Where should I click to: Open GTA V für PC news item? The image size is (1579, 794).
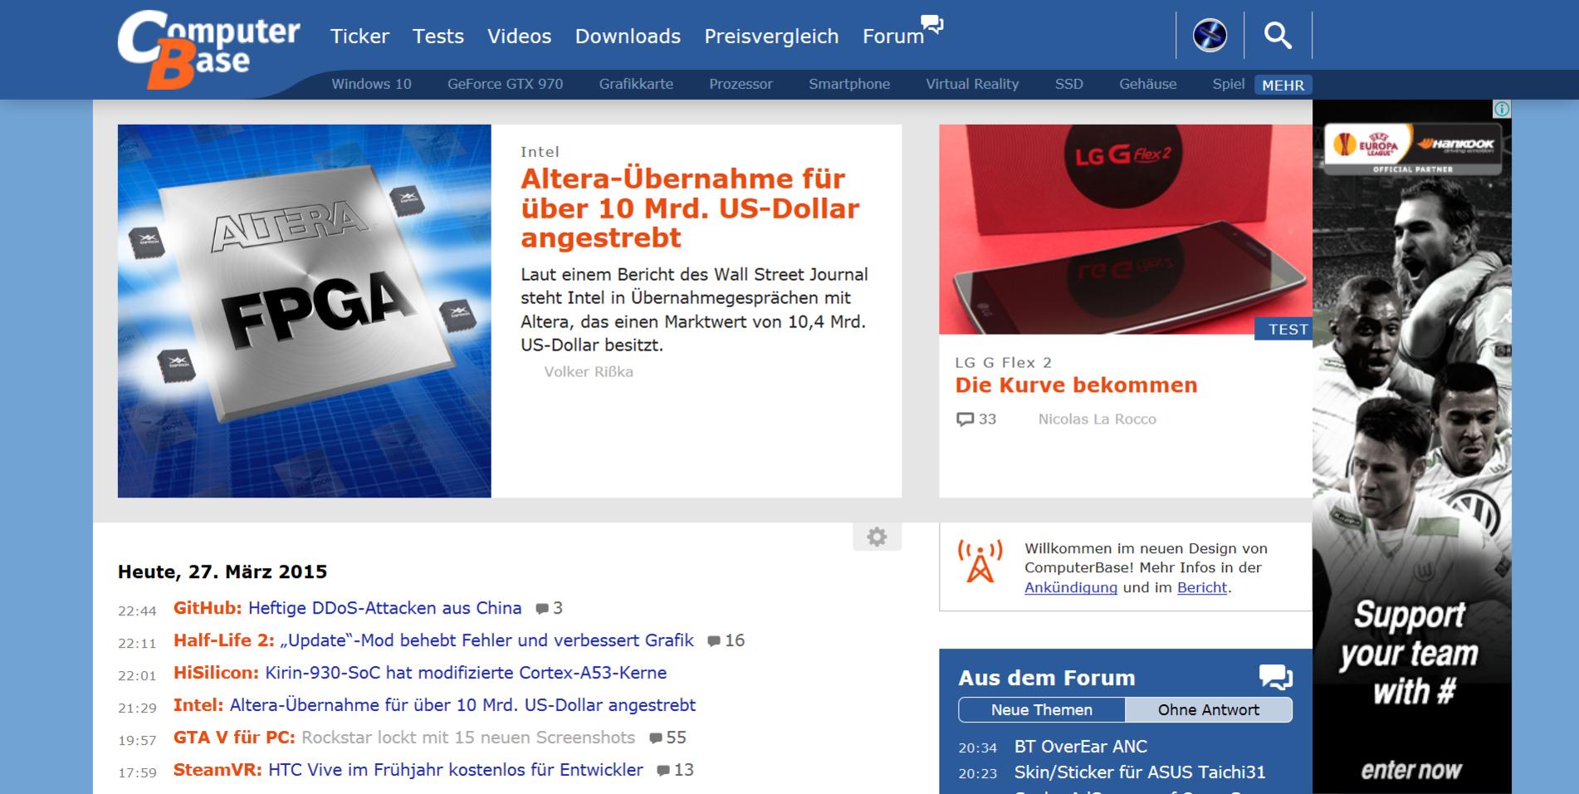(x=403, y=738)
